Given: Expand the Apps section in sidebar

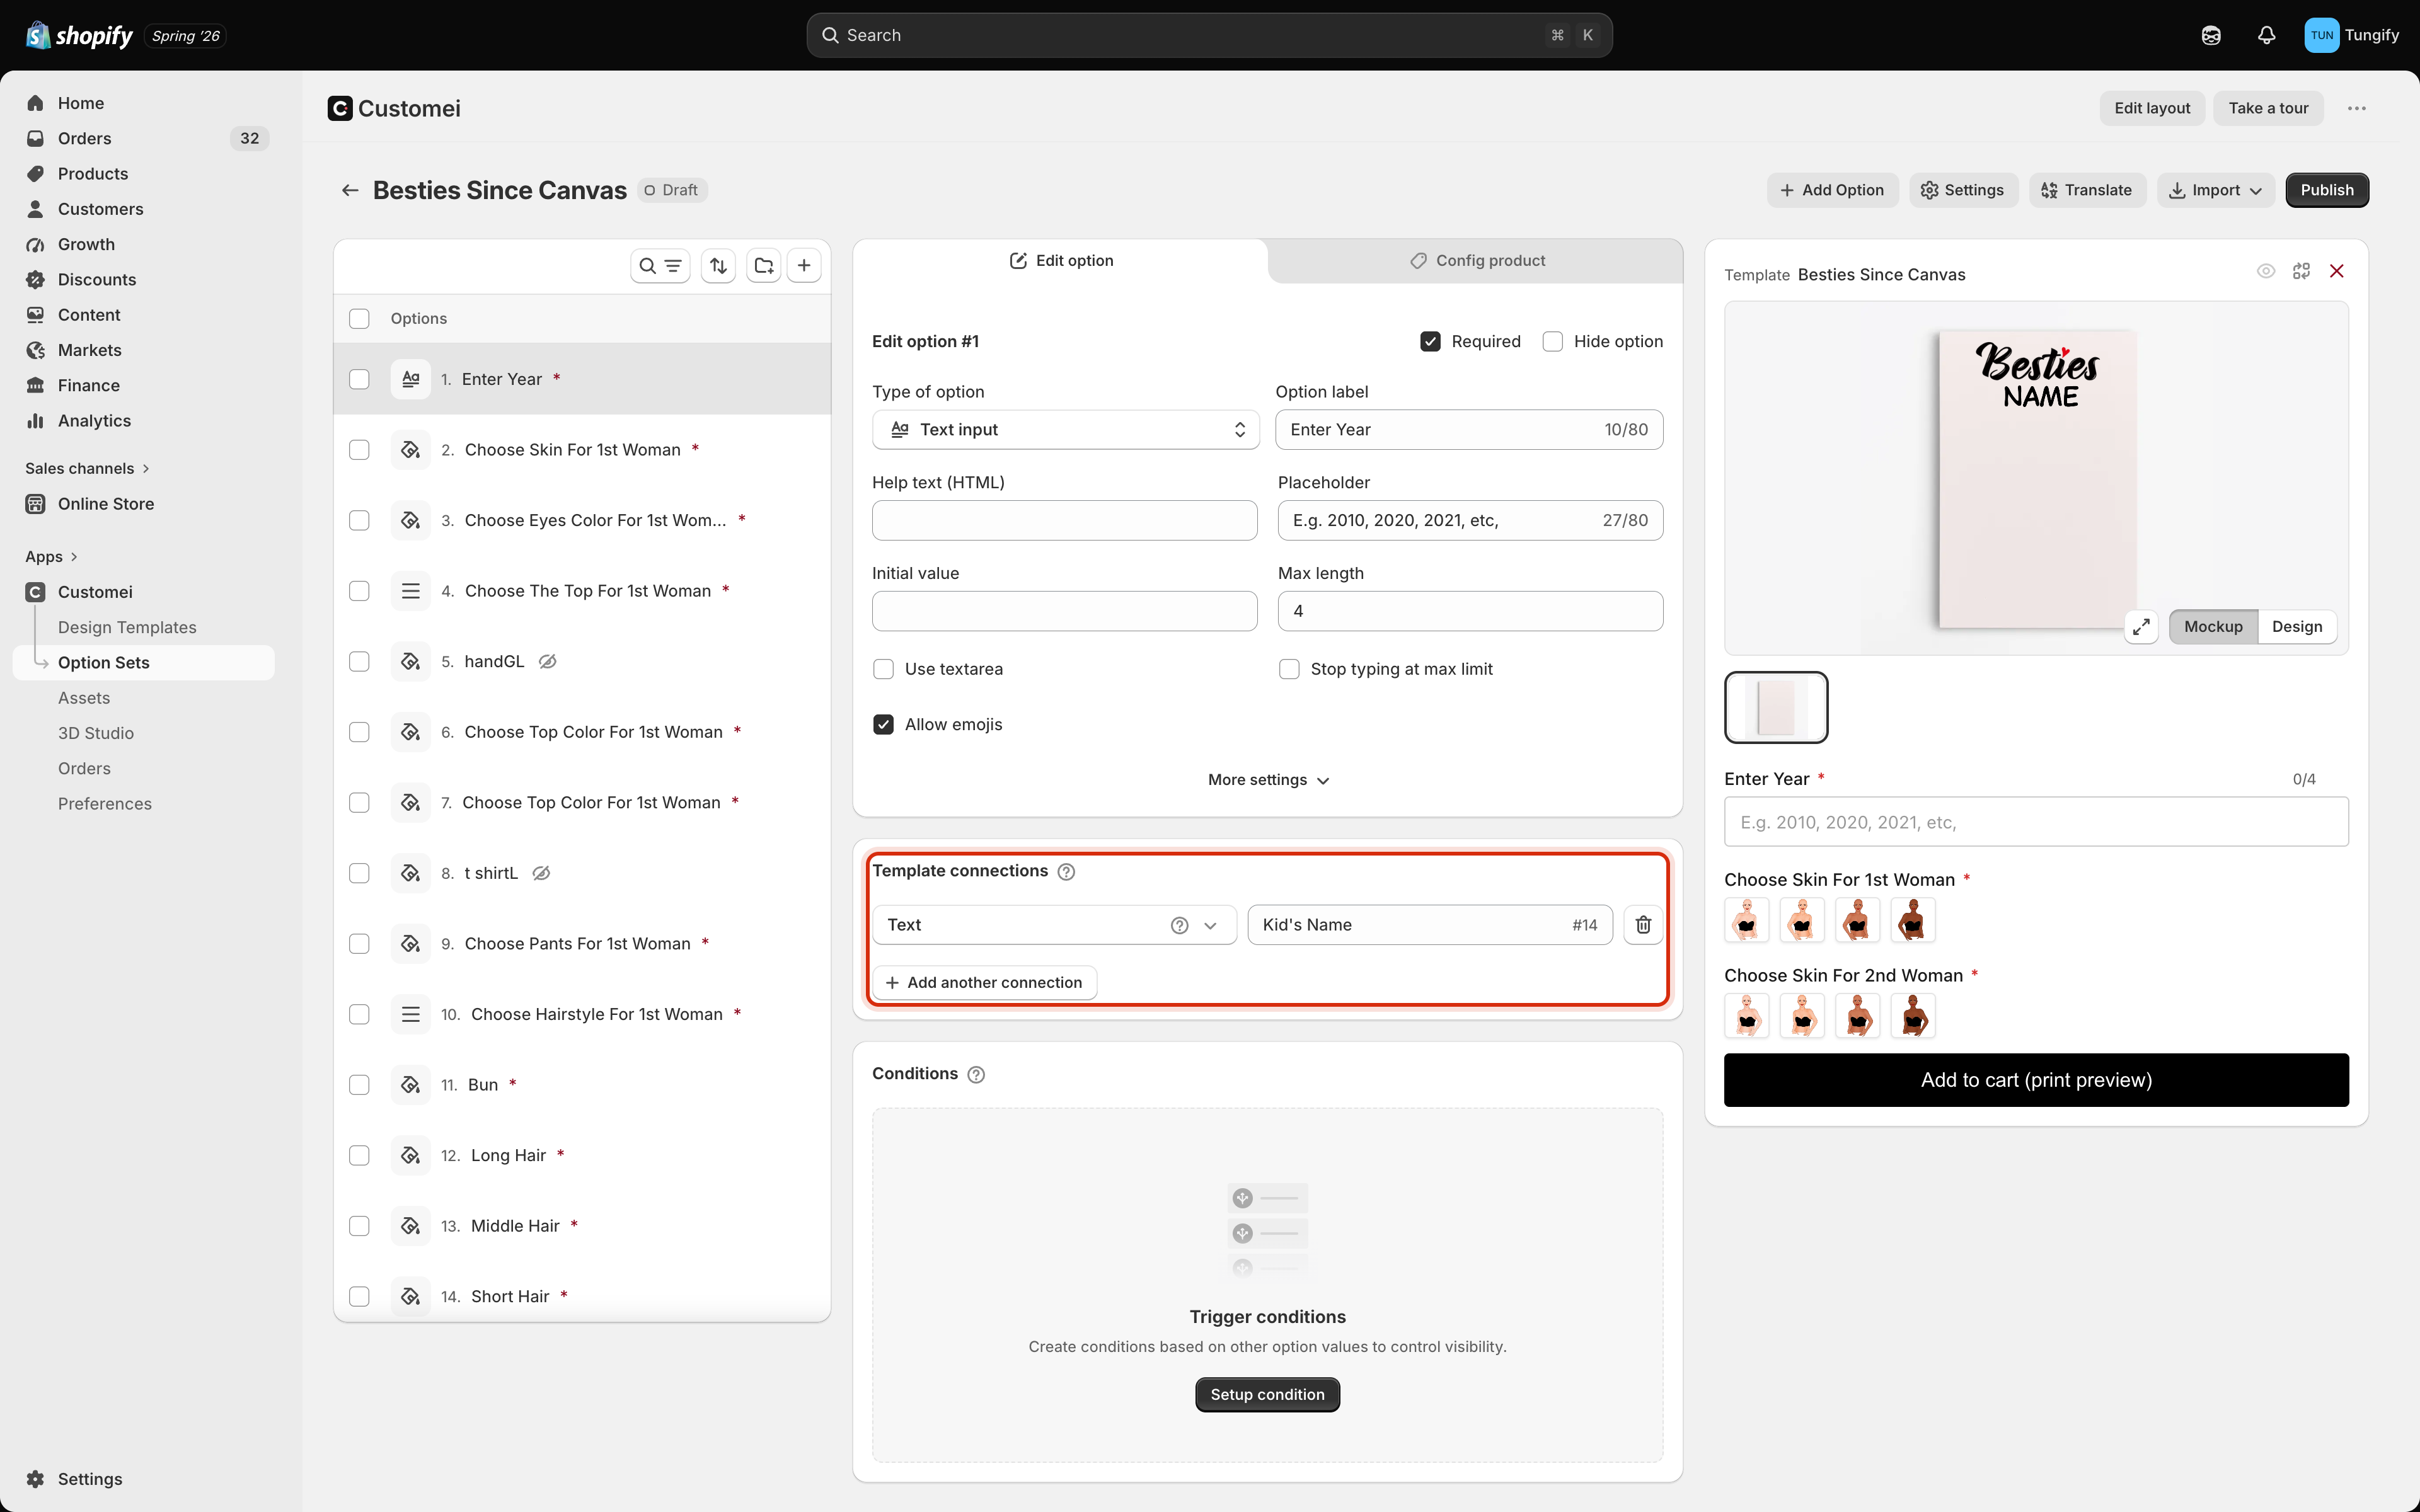Looking at the screenshot, I should click(x=51, y=557).
